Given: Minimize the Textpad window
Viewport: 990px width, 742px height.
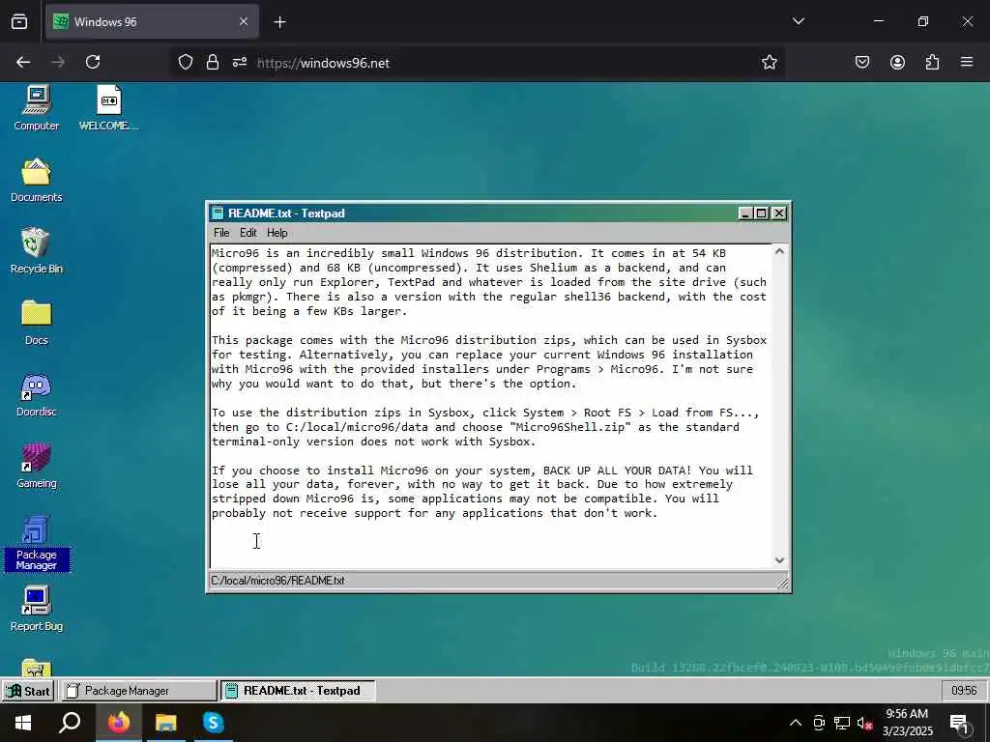Looking at the screenshot, I should tap(745, 214).
